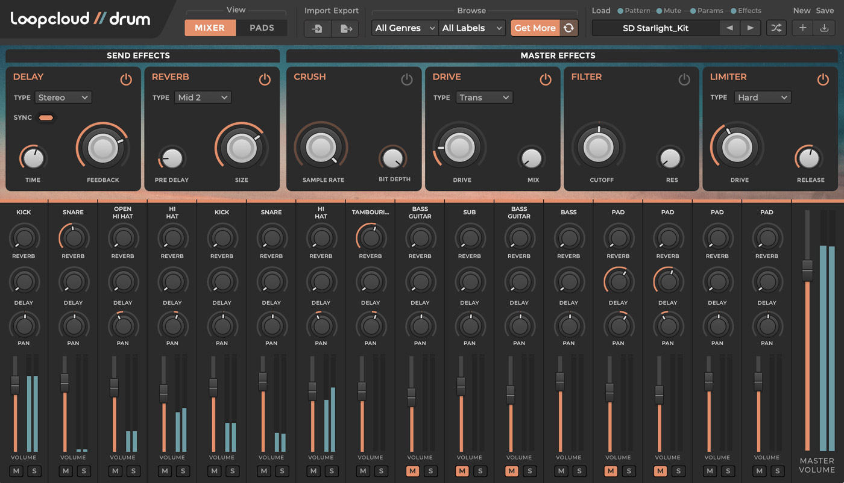This screenshot has width=844, height=483.
Task: Open the Delay Type Stereo dropdown
Action: click(63, 97)
